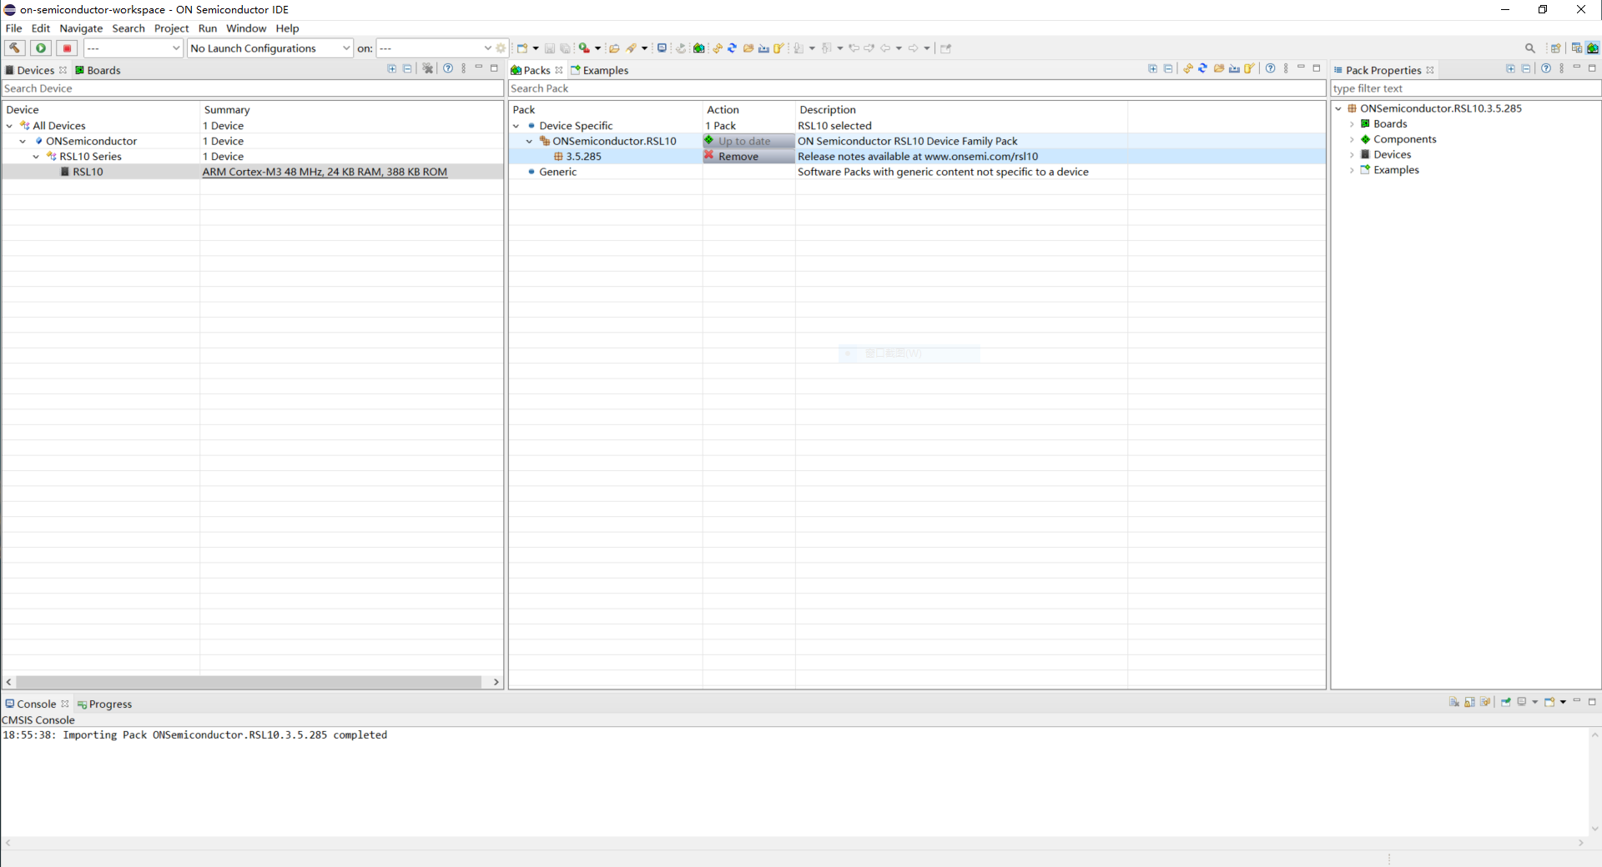Select Devices in Pack Properties tree
The height and width of the screenshot is (867, 1602).
coord(1392,155)
